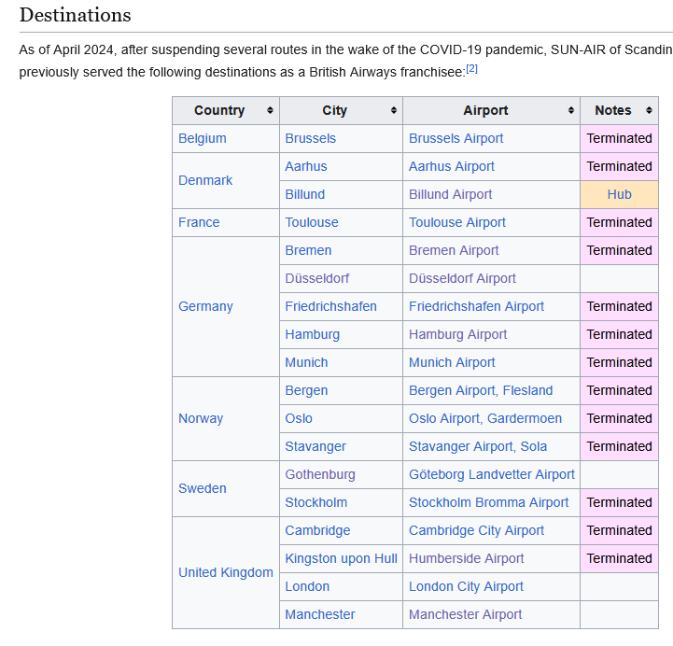Sort table by City column arrows
Image resolution: width=673 pixels, height=646 pixels.
click(x=394, y=110)
